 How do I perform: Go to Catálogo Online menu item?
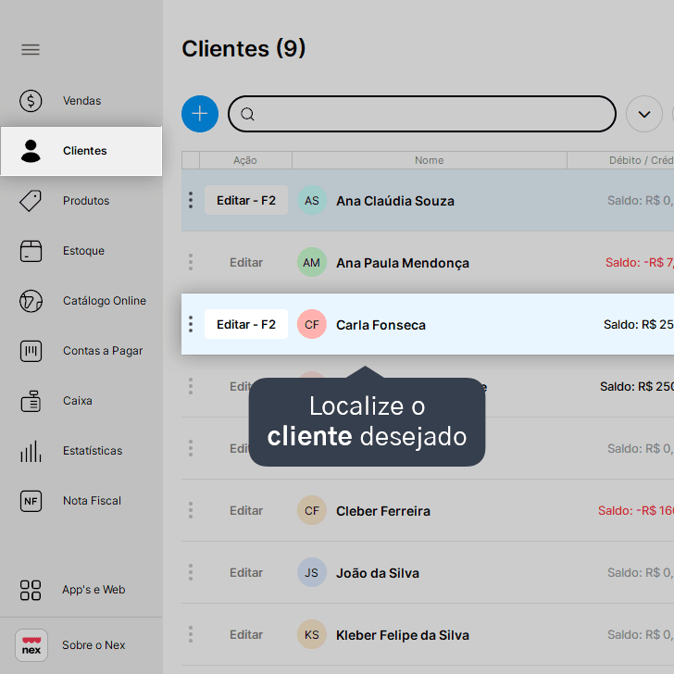click(x=105, y=301)
